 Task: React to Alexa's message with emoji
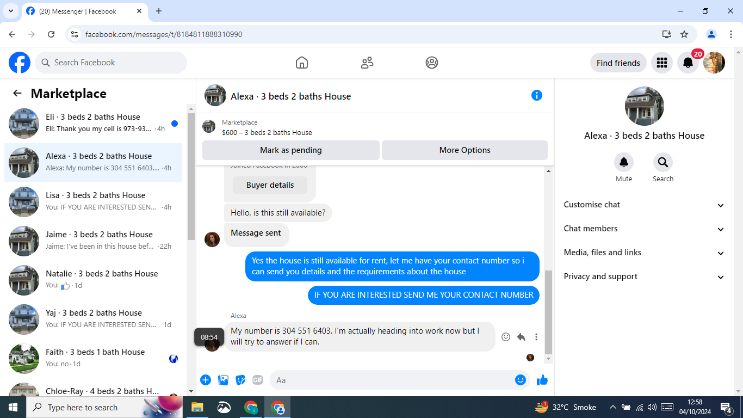(x=506, y=337)
